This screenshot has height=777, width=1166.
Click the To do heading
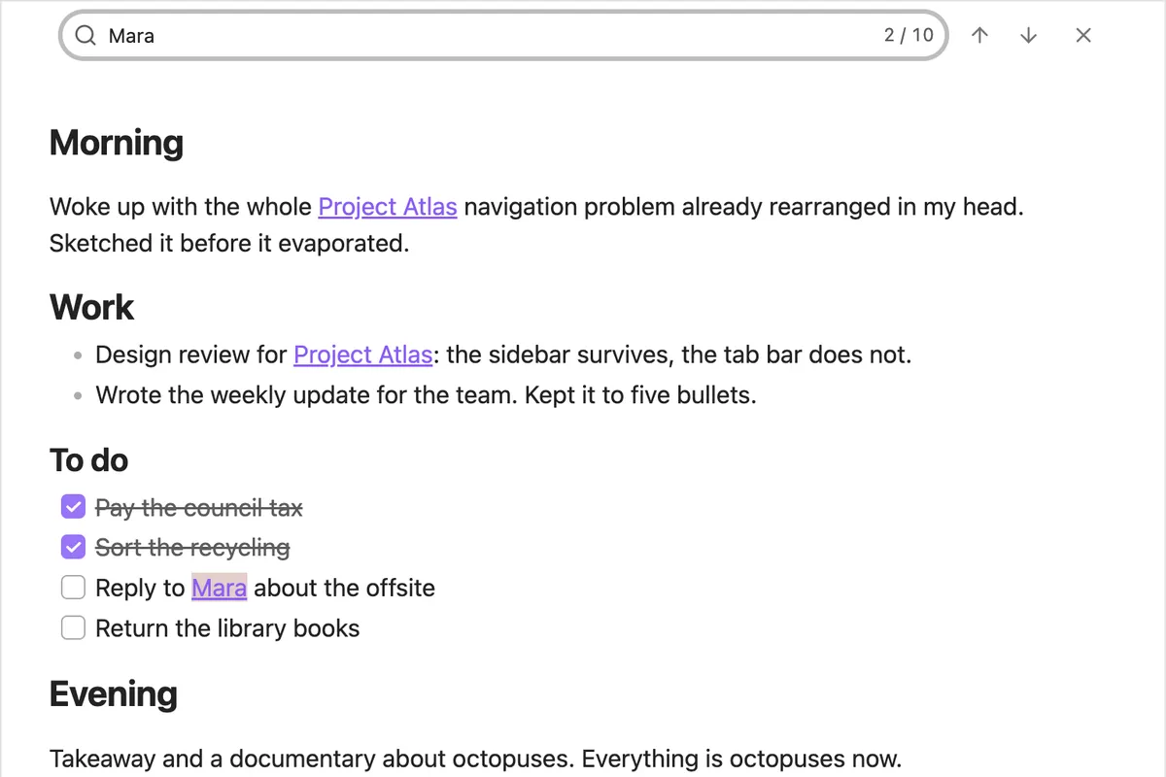[x=89, y=460]
